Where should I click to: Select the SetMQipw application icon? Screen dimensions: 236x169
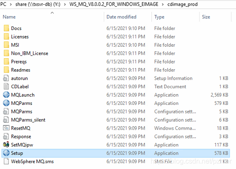(6, 145)
